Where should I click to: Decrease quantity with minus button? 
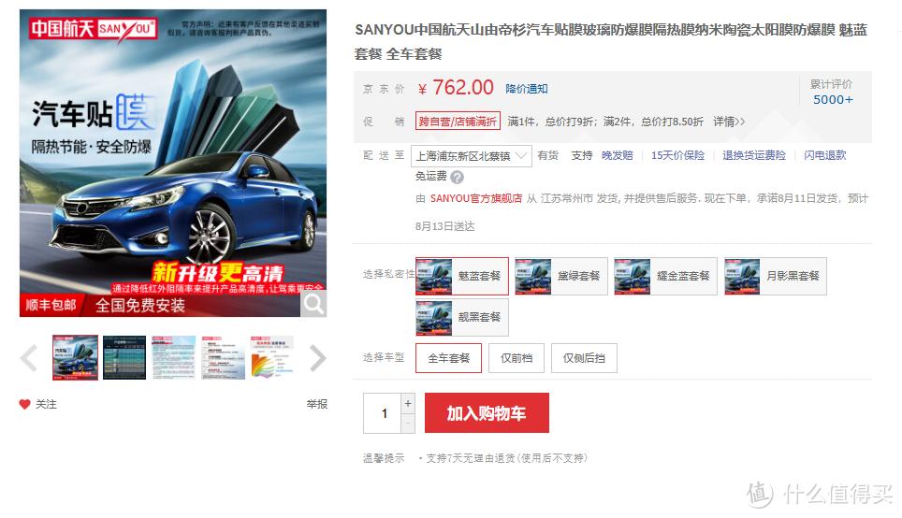point(408,424)
